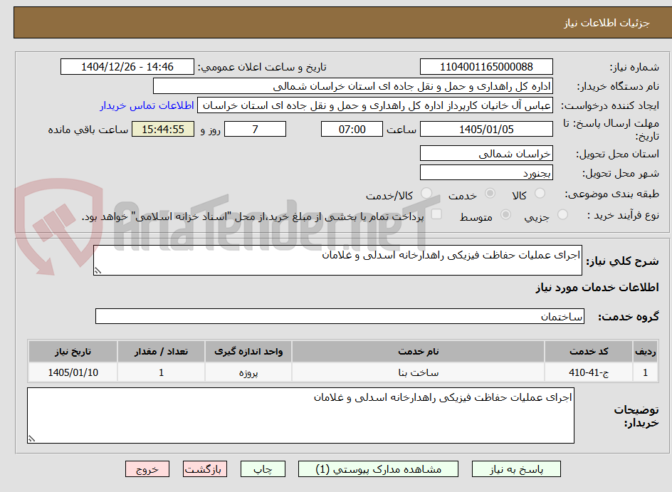Click the واحد اندازه گیری column header

[x=248, y=352]
